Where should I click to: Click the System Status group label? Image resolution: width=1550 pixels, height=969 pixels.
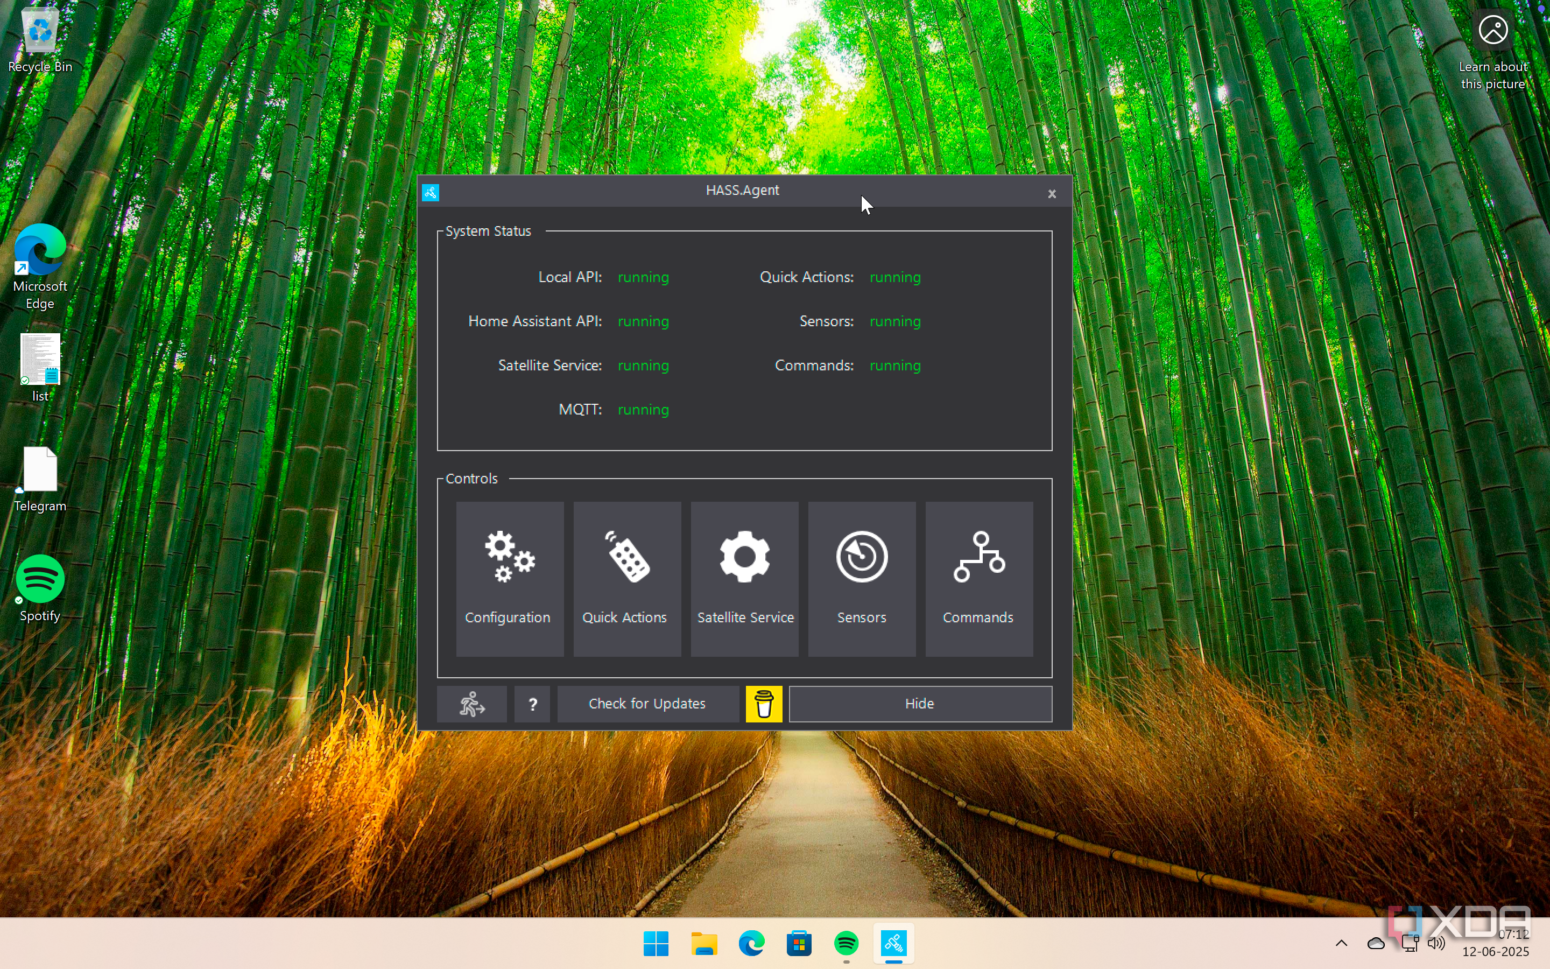coord(488,231)
